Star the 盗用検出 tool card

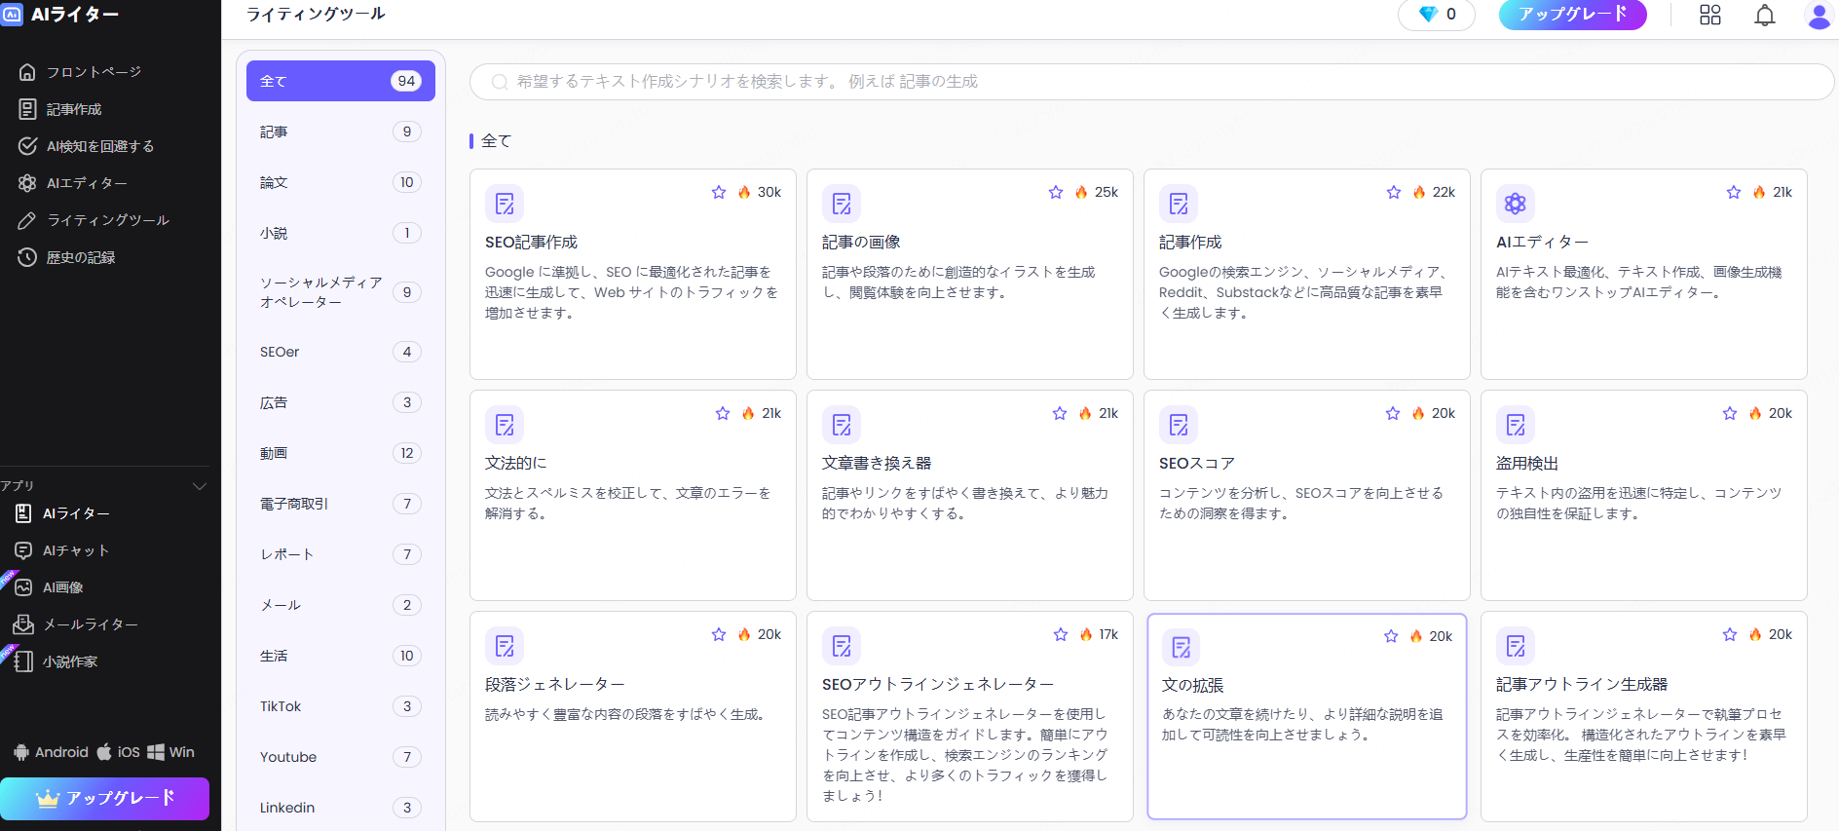point(1730,413)
